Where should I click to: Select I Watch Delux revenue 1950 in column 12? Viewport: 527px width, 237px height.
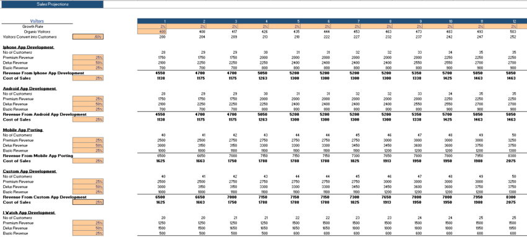(512, 228)
